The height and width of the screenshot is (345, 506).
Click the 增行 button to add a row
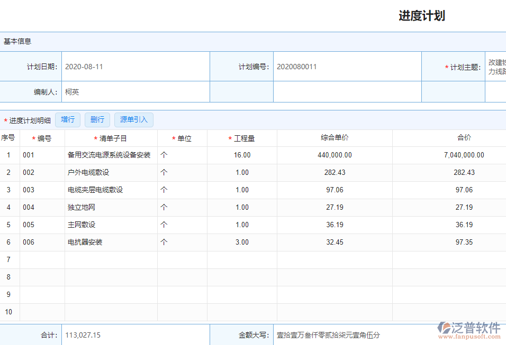[x=67, y=119]
